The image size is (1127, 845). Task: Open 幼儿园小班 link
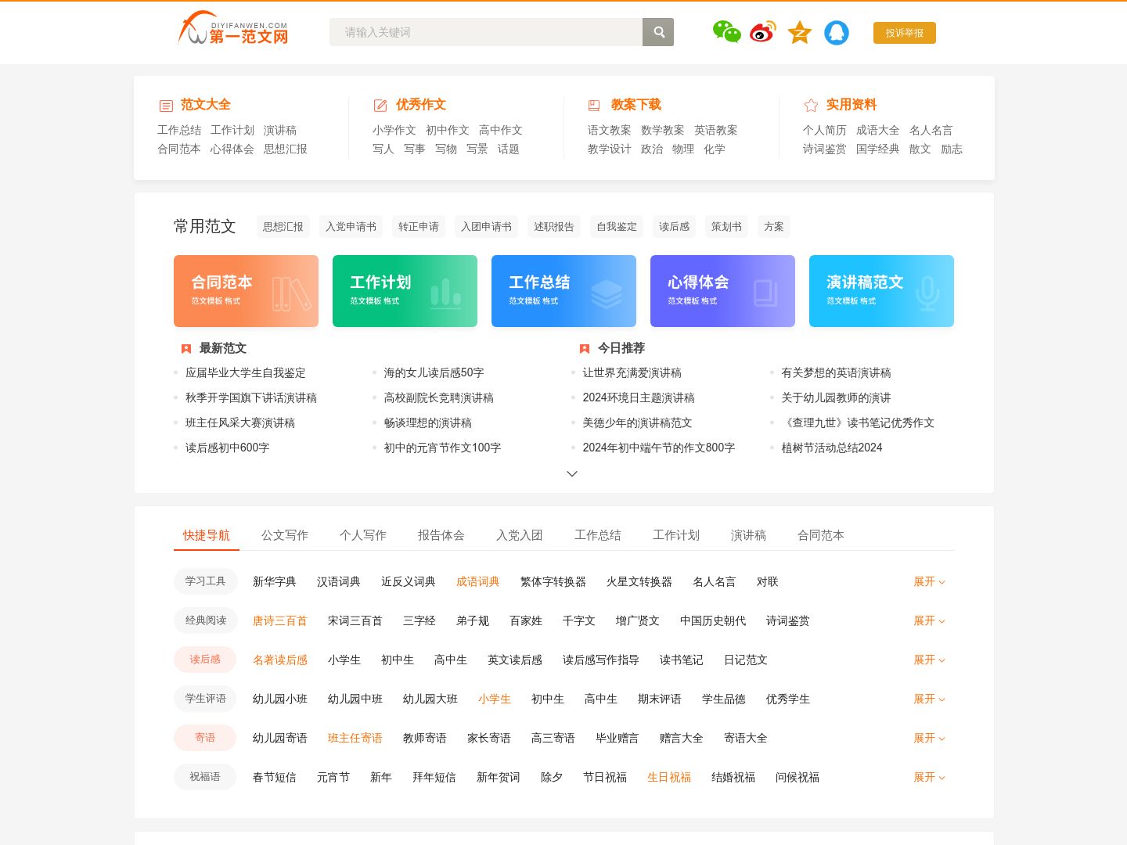[x=280, y=699]
